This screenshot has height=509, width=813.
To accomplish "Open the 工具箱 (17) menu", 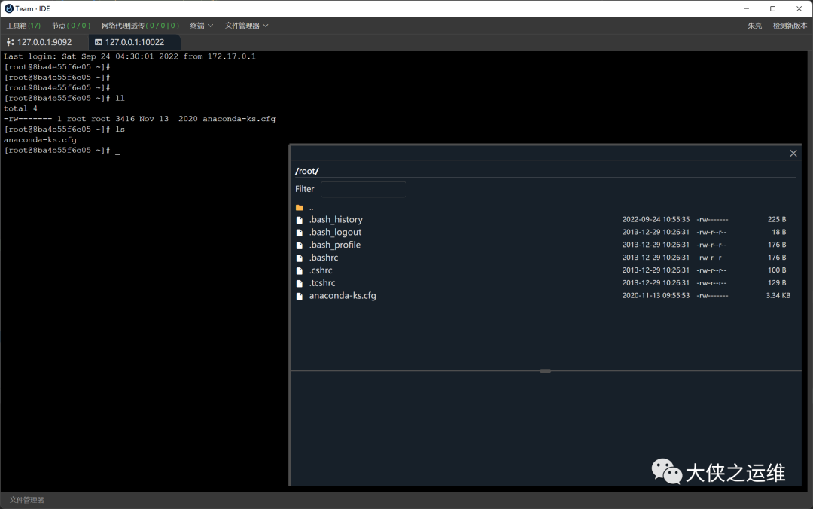I will 23,26.
